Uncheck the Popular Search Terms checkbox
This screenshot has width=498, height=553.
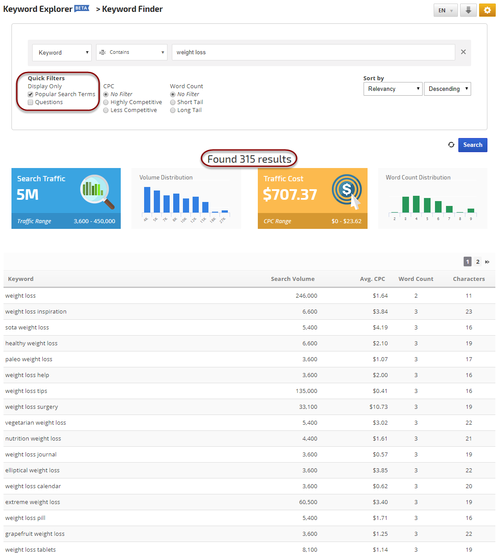pos(30,94)
